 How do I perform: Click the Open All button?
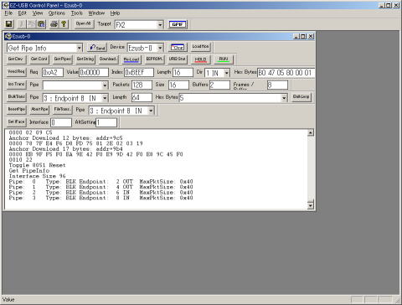coord(84,24)
